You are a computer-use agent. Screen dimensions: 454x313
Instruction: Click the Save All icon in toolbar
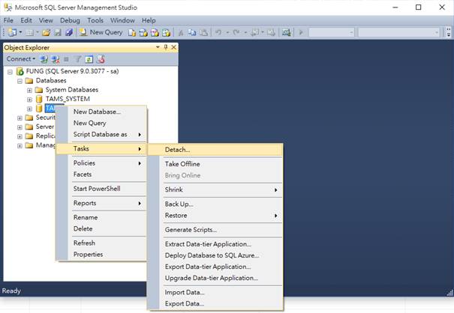[69, 32]
